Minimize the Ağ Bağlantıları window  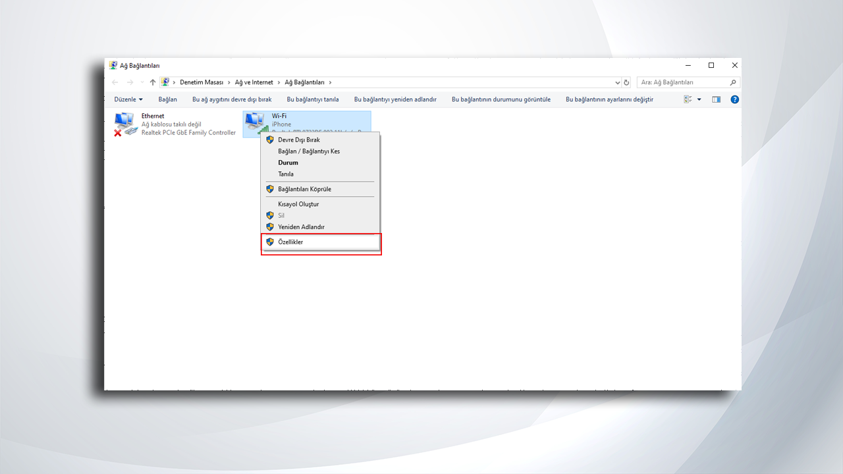pyautogui.click(x=688, y=65)
